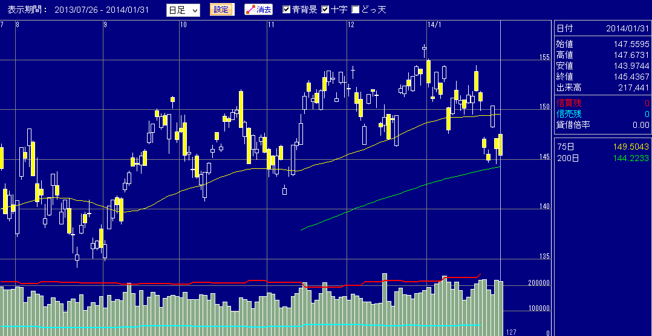Click the last yellow candlestick on the chart
This screenshot has width=652, height=336.
click(x=501, y=145)
